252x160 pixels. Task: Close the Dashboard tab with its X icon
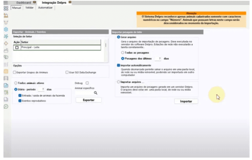(34, 2)
